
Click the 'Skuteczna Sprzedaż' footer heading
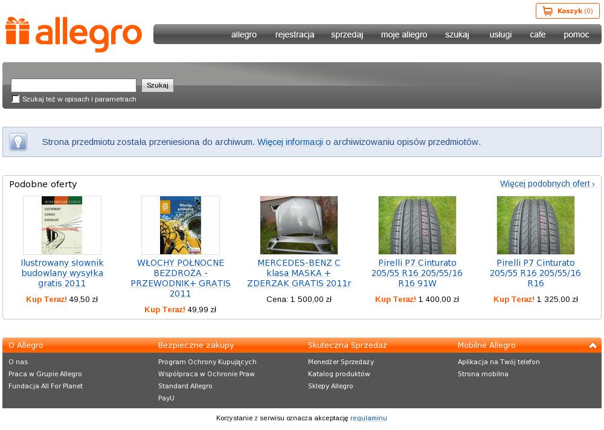click(x=347, y=345)
